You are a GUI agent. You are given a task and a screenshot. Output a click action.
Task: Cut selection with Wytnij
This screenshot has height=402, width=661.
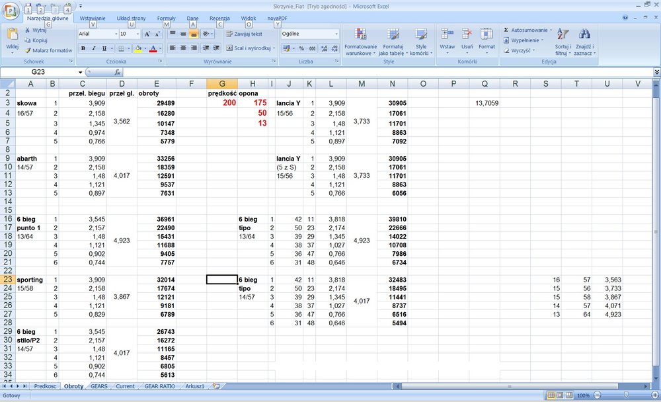36,30
